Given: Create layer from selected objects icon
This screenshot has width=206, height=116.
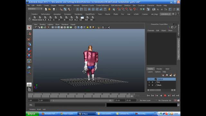Looking at the screenshot, I should tap(174, 75).
